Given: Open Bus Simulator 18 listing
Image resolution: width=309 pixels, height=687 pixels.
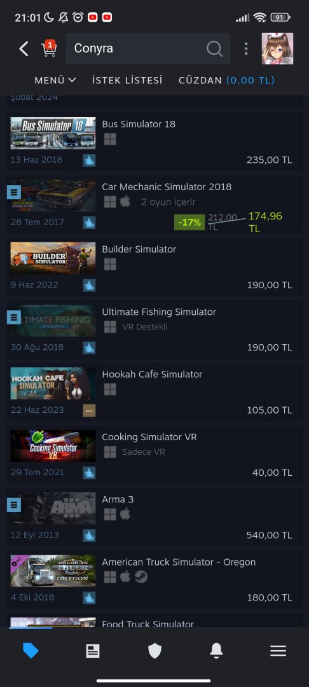Looking at the screenshot, I should tap(154, 141).
